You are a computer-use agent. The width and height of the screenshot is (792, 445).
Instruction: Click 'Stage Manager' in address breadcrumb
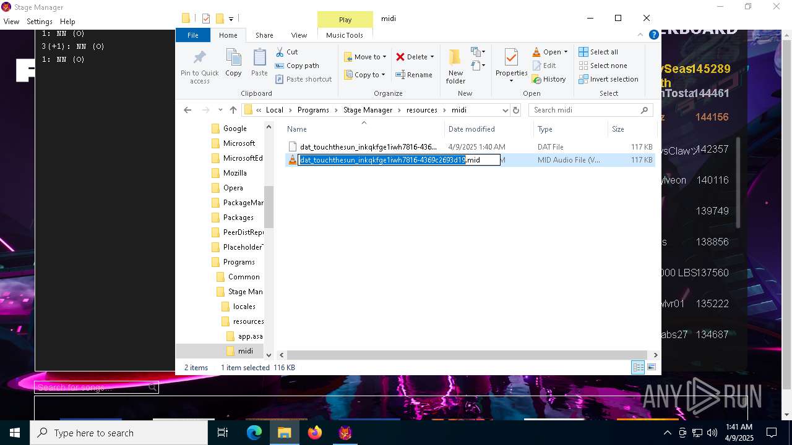coord(368,110)
